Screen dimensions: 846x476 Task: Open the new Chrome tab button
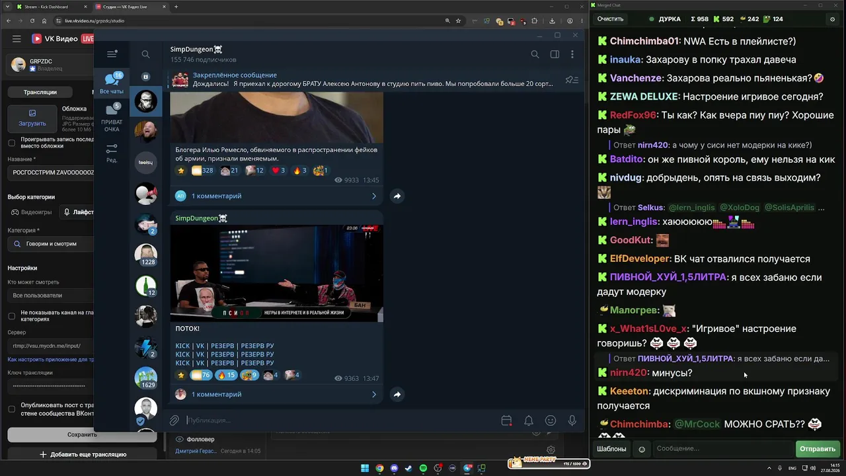pyautogui.click(x=176, y=7)
